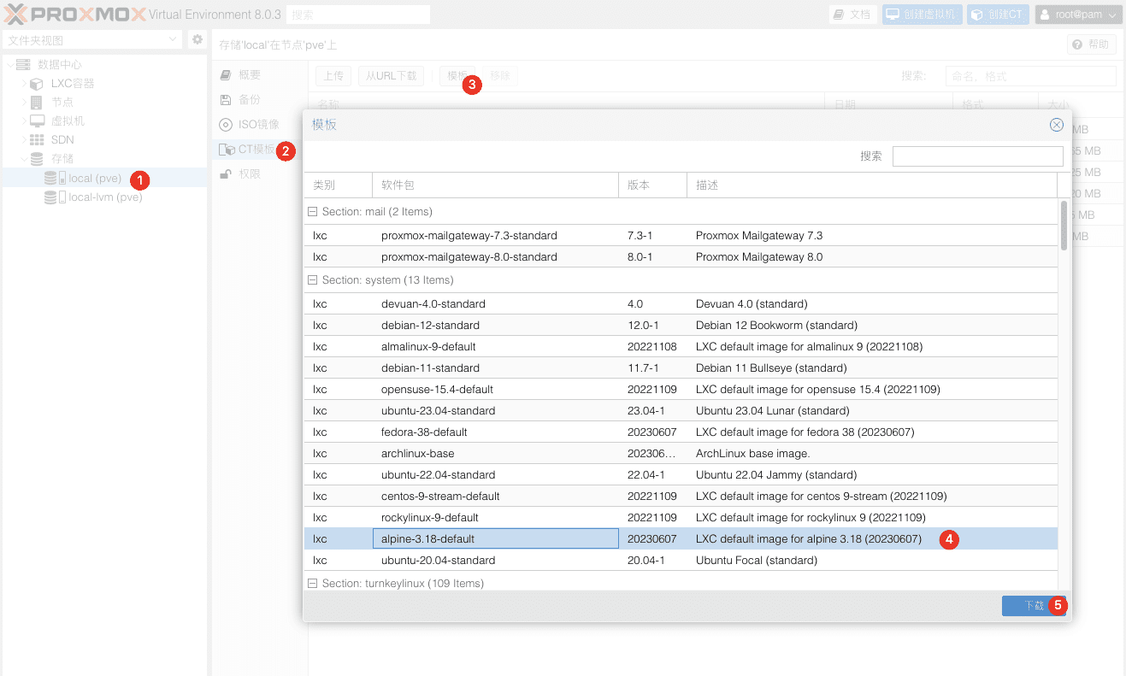This screenshot has height=676, width=1126.
Task: Click the 文档 documentation button
Action: tap(853, 15)
